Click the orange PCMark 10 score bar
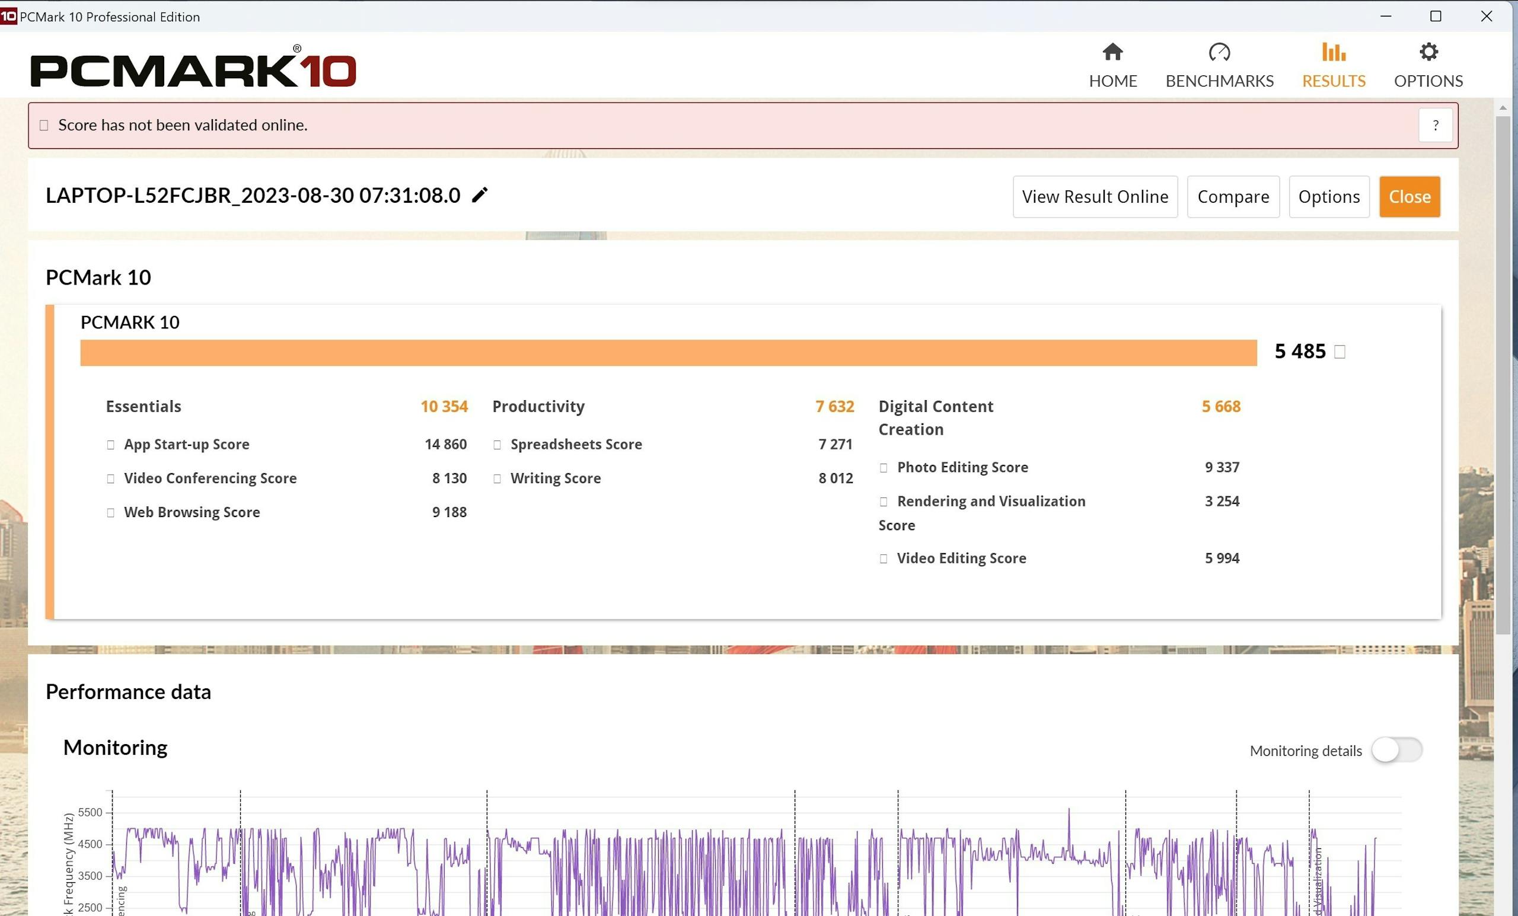This screenshot has width=1518, height=916. (668, 353)
